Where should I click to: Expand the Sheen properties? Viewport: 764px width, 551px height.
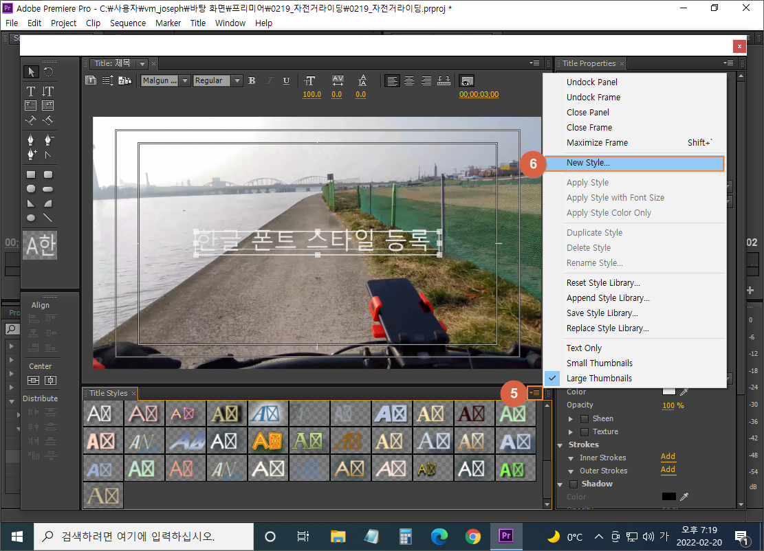[x=571, y=418]
